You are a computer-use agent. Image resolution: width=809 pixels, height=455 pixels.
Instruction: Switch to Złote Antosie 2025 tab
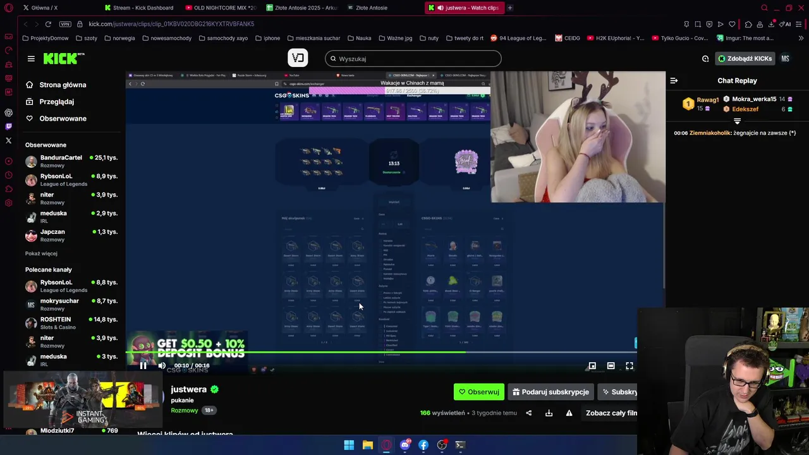click(302, 8)
